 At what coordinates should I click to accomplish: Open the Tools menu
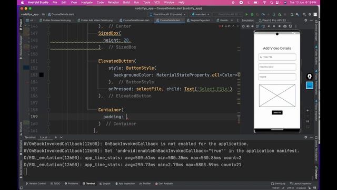(146, 3)
